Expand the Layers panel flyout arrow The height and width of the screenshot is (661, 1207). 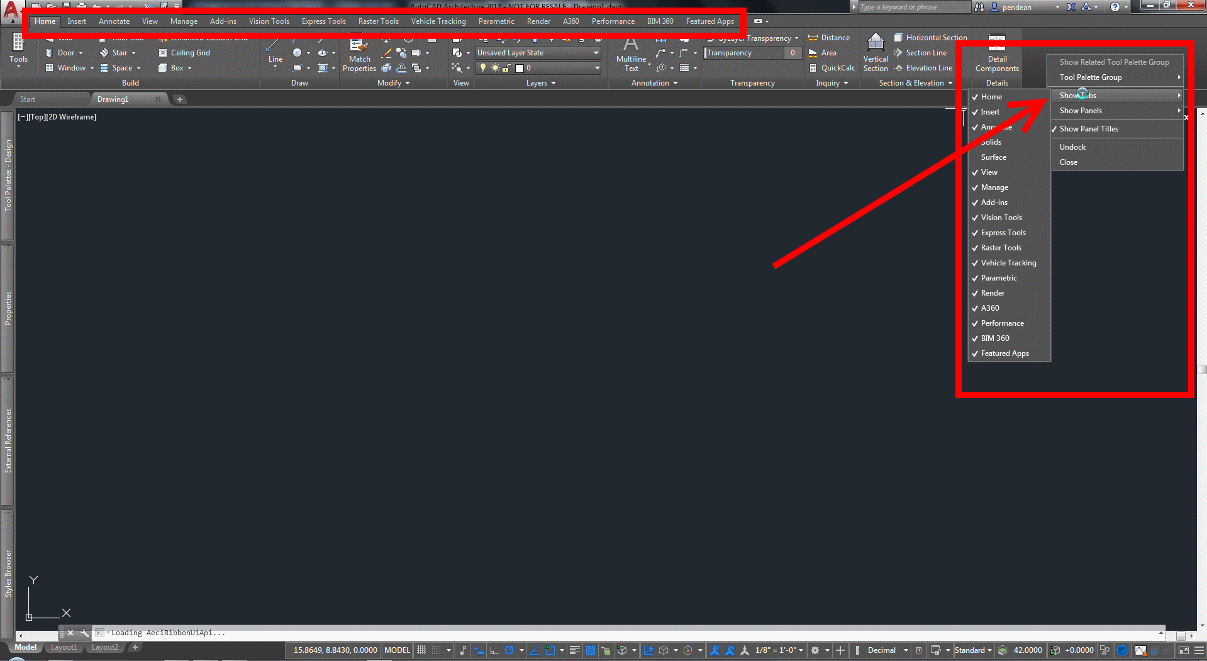click(x=553, y=82)
